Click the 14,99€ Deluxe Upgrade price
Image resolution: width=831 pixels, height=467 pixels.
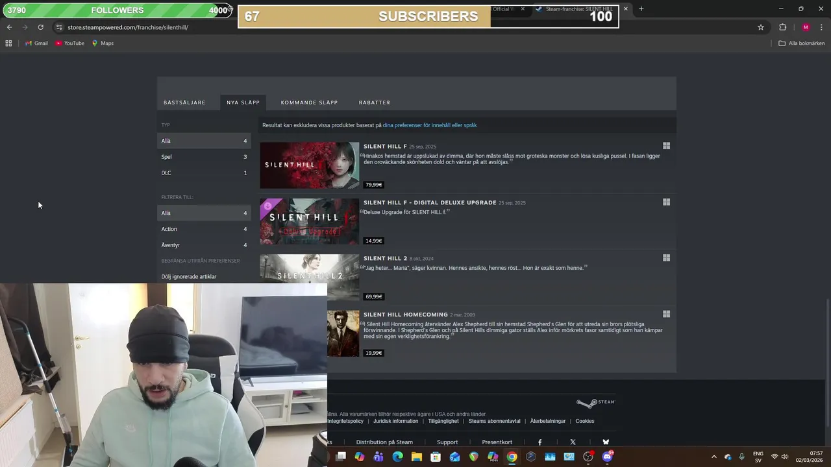(374, 241)
